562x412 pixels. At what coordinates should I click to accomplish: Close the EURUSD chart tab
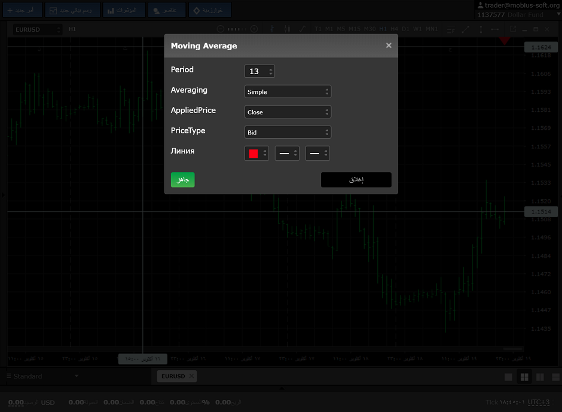pos(191,376)
